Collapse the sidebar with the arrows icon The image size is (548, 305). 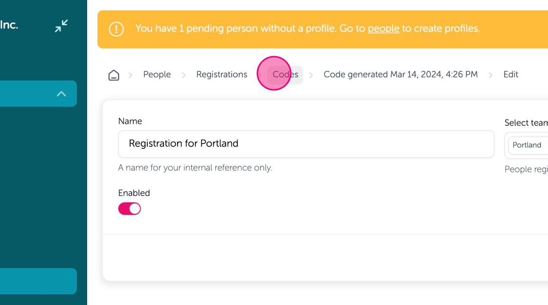[61, 26]
